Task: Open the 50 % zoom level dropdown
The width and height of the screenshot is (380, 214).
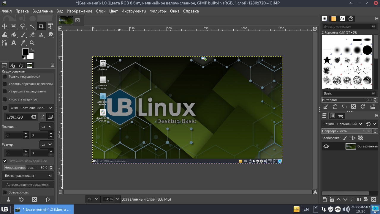Action: (x=118, y=199)
